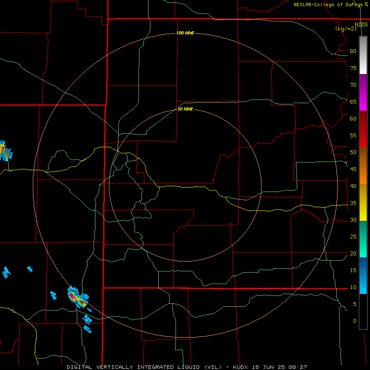
Task: Click the 30 value on the color scale
Action: (353, 220)
